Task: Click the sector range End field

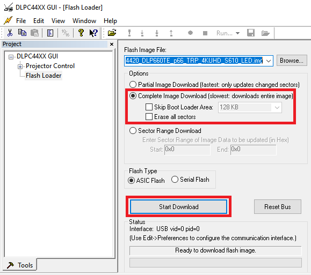Action: click(253, 150)
